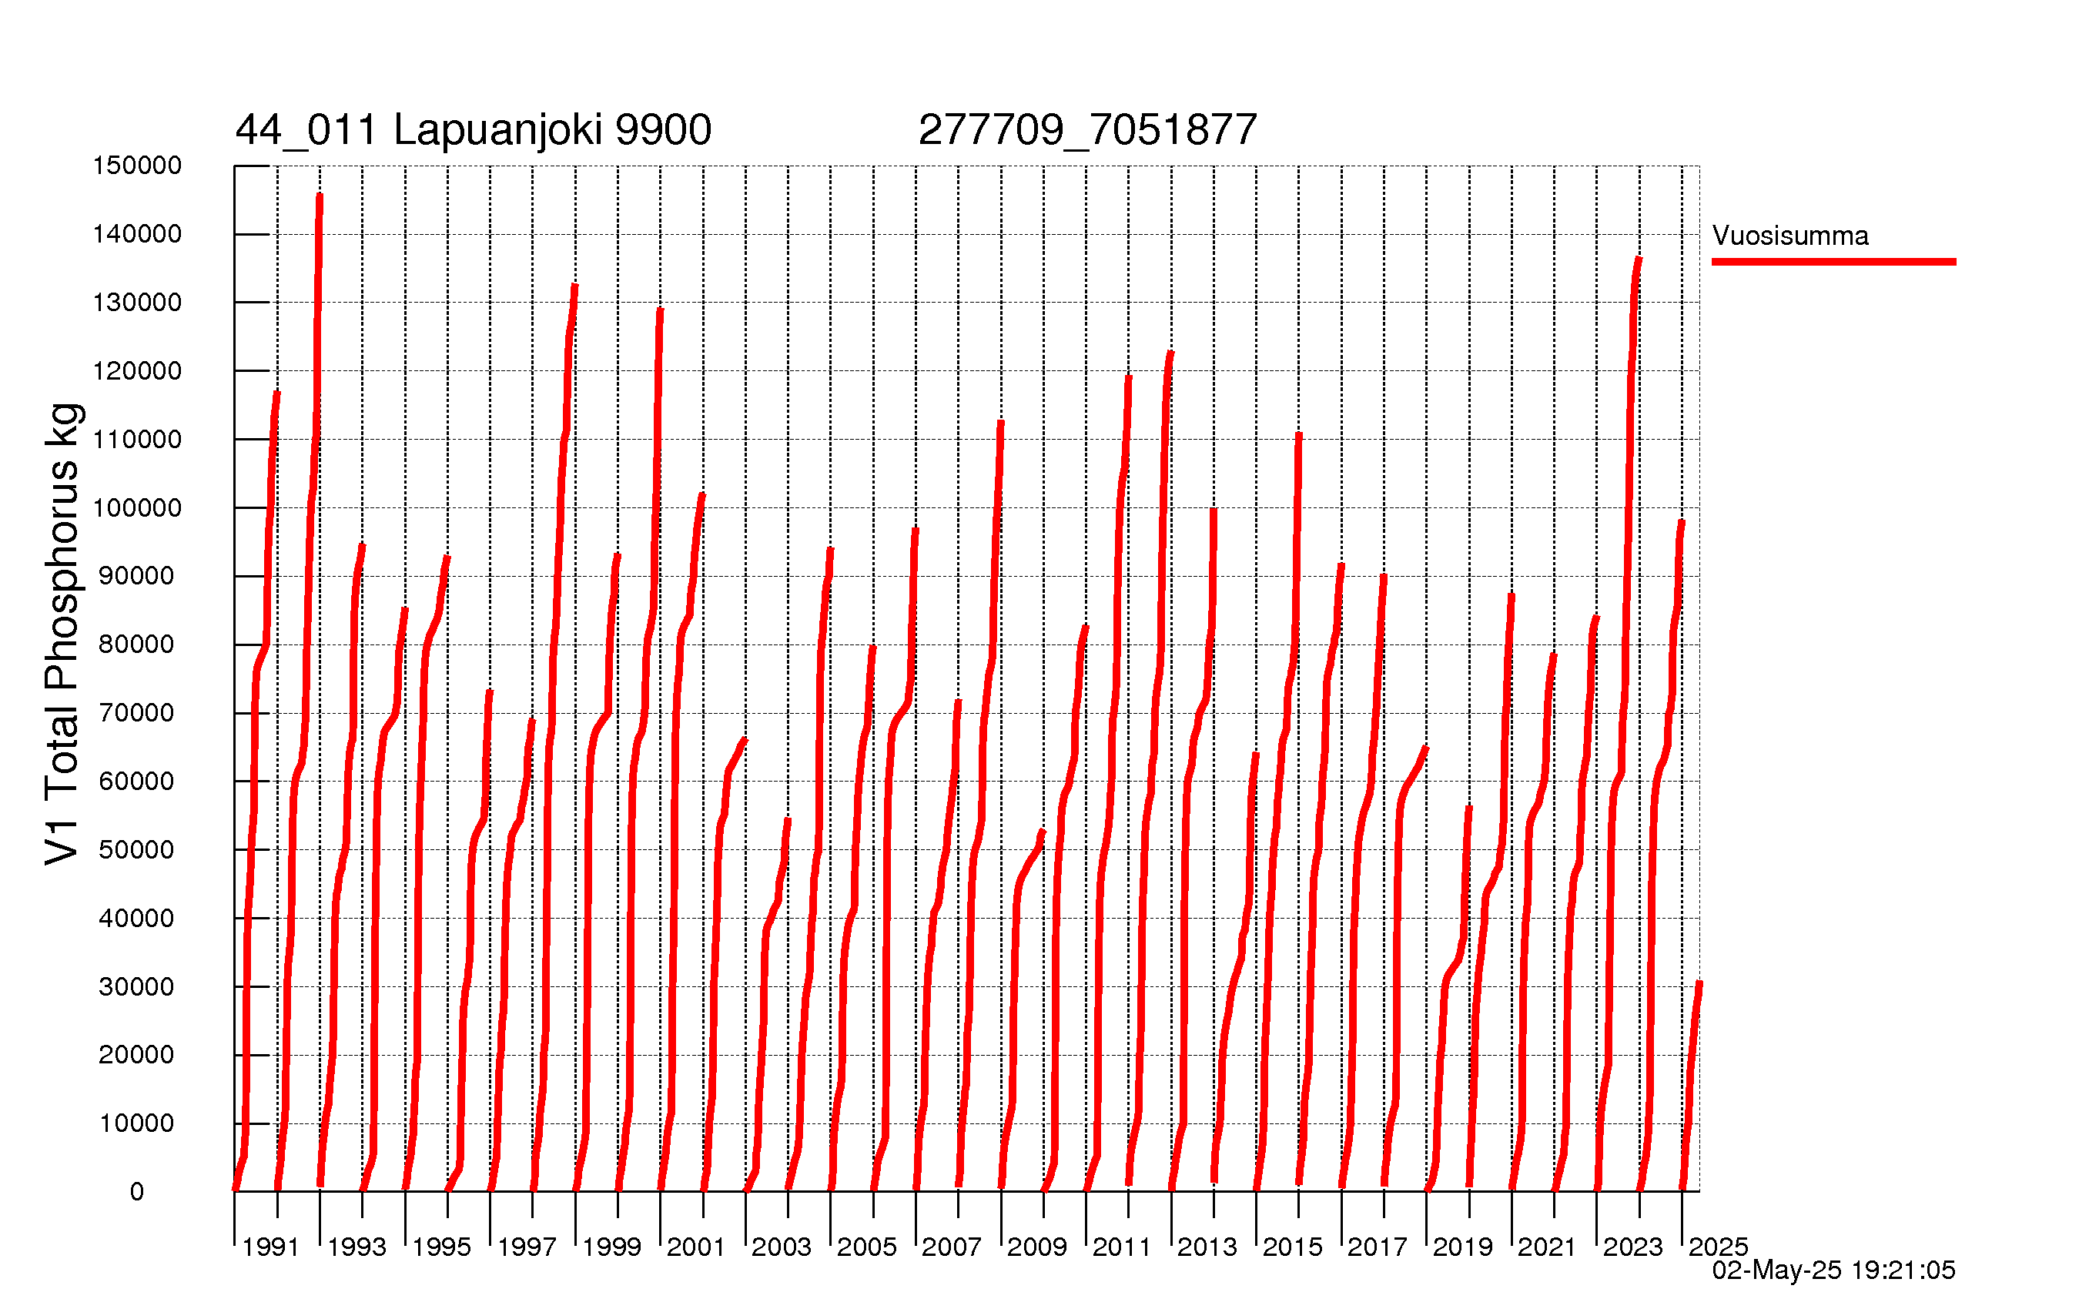This screenshot has height=1309, width=2079.
Task: Click the y-axis value 50000
Action: point(136,849)
